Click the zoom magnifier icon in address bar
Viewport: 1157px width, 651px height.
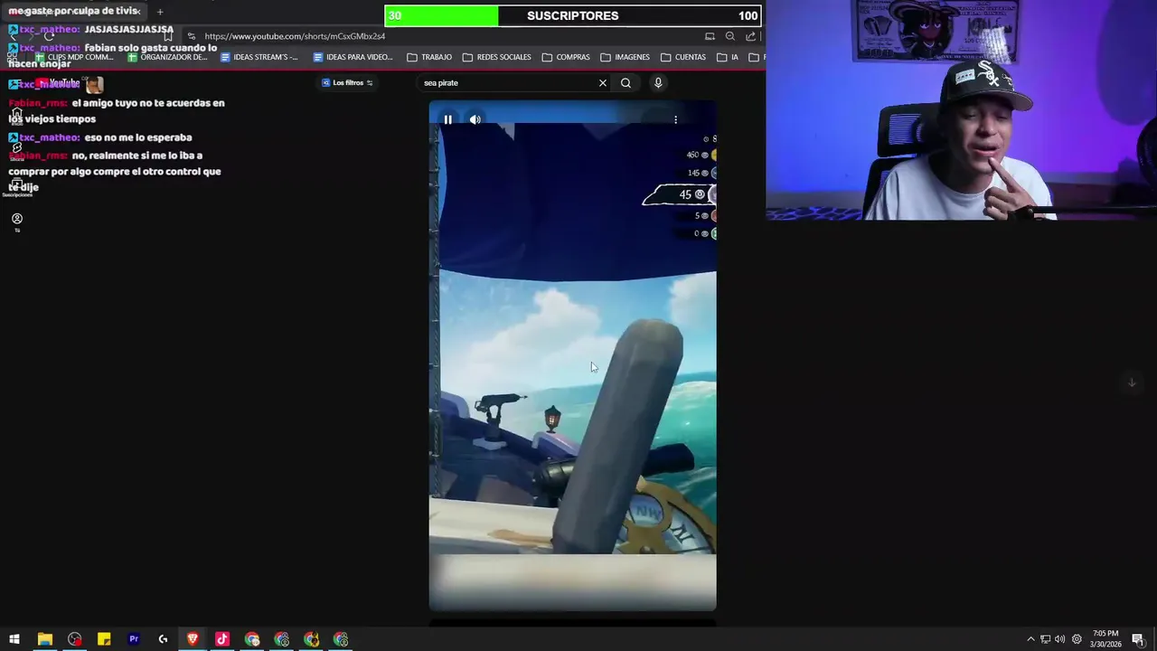730,36
